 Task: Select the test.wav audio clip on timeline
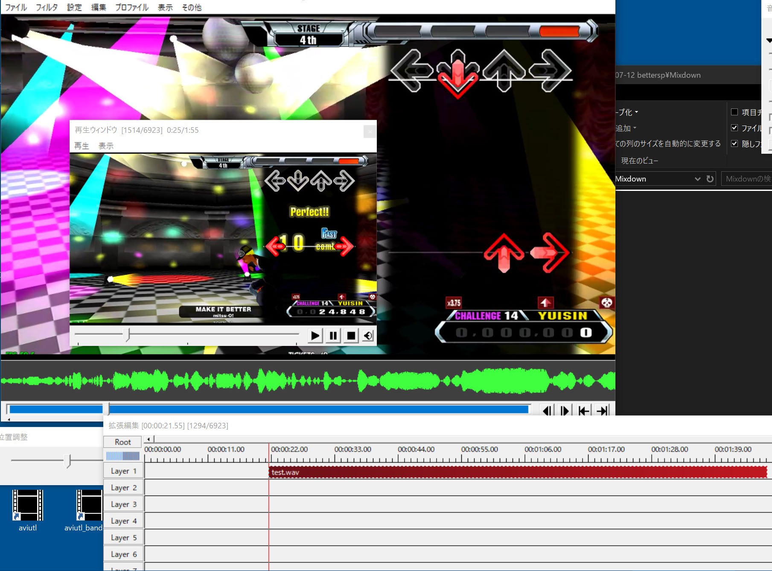518,472
